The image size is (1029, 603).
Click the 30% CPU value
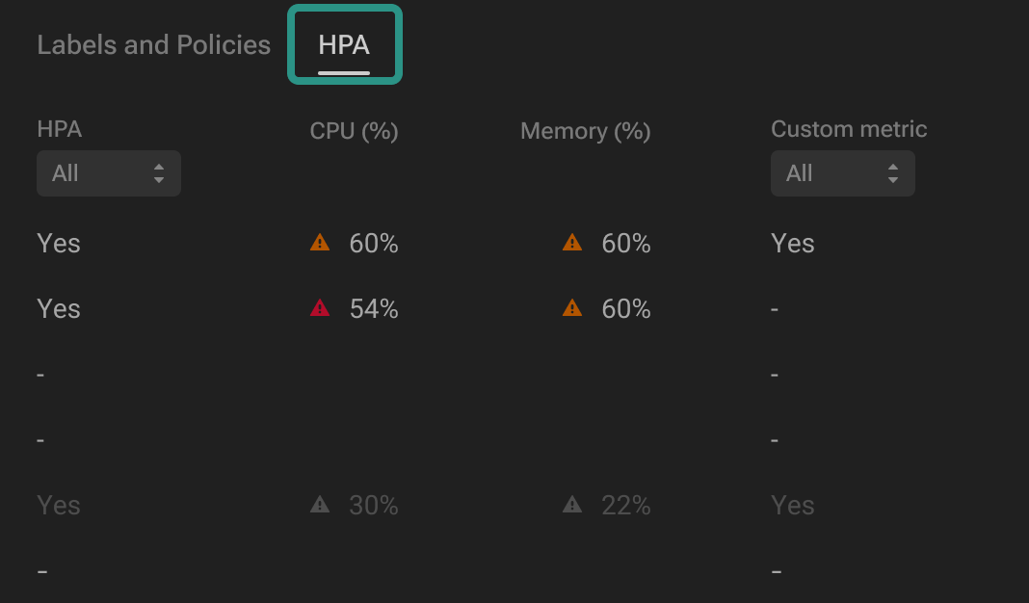374,505
